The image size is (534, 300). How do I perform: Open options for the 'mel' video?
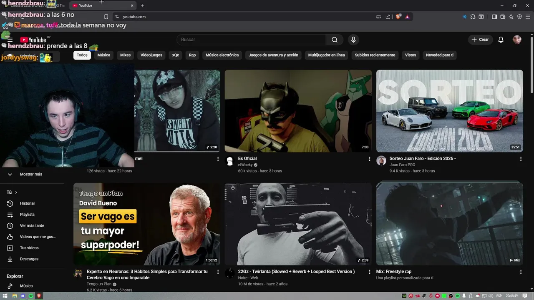(218, 159)
